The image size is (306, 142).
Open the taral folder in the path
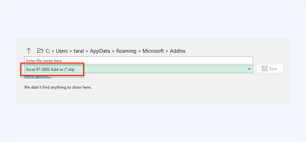pos(79,51)
